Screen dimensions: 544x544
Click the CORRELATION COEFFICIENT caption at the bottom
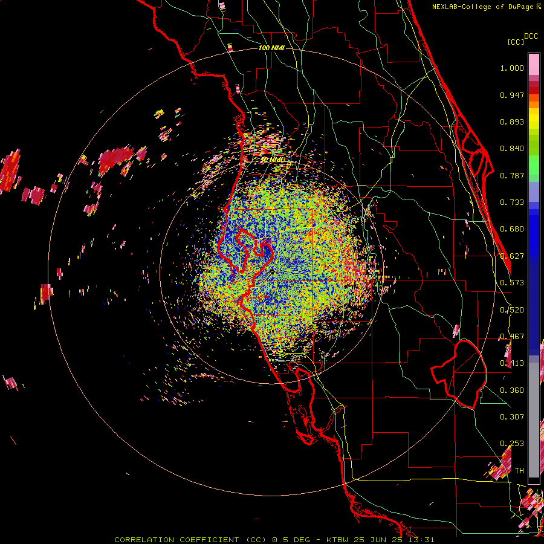click(x=274, y=540)
